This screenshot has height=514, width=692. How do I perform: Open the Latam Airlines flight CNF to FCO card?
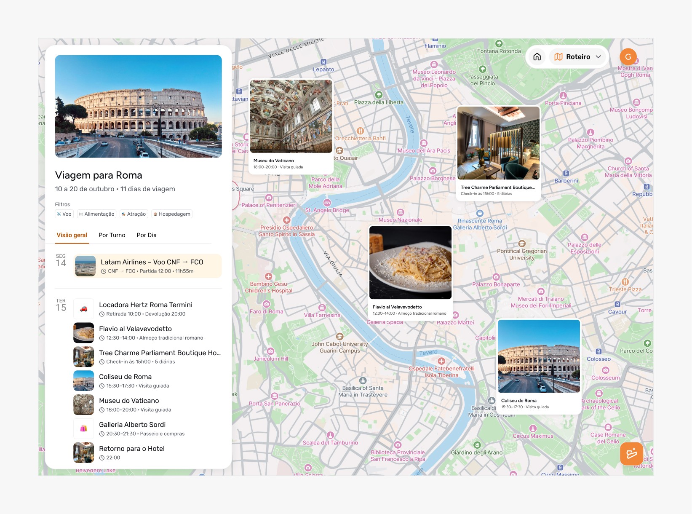147,266
